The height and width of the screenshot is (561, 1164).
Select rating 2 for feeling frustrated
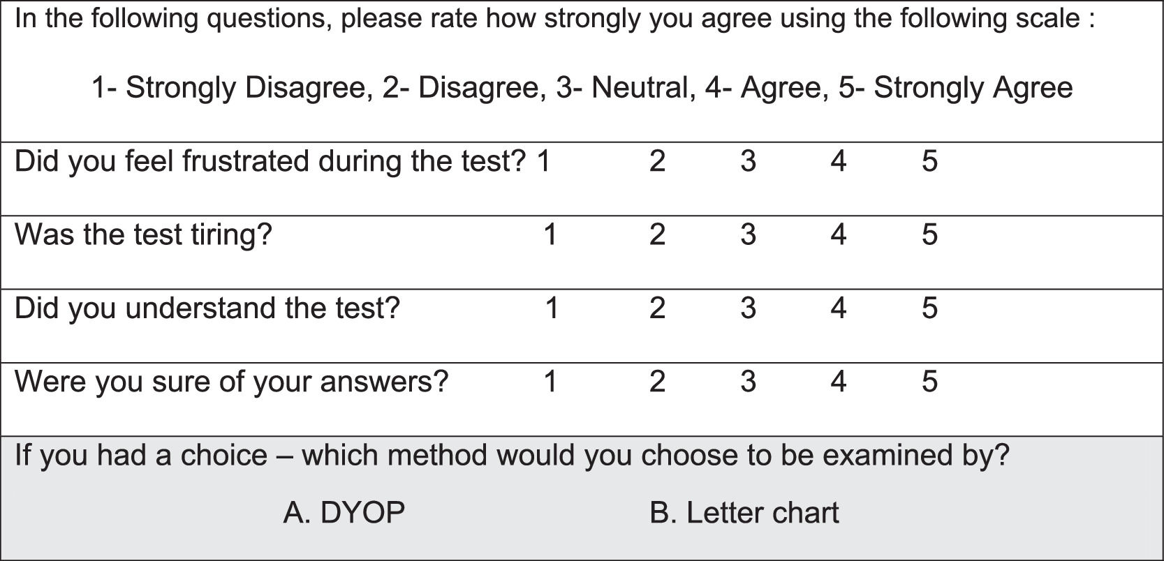(657, 162)
